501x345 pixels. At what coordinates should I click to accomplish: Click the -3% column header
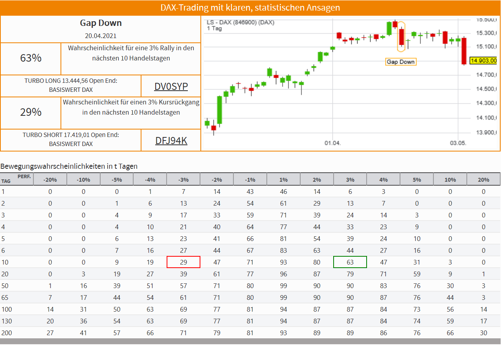click(184, 179)
